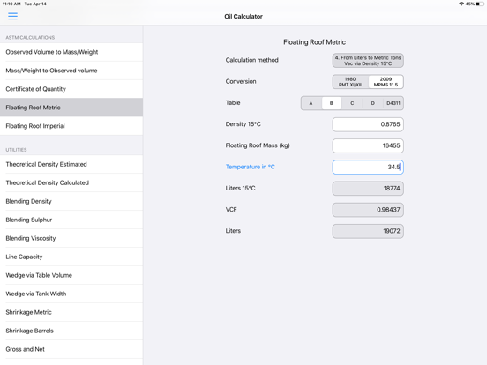Tap the ASTM CALCULATIONS section header
The height and width of the screenshot is (365, 487).
(x=30, y=38)
